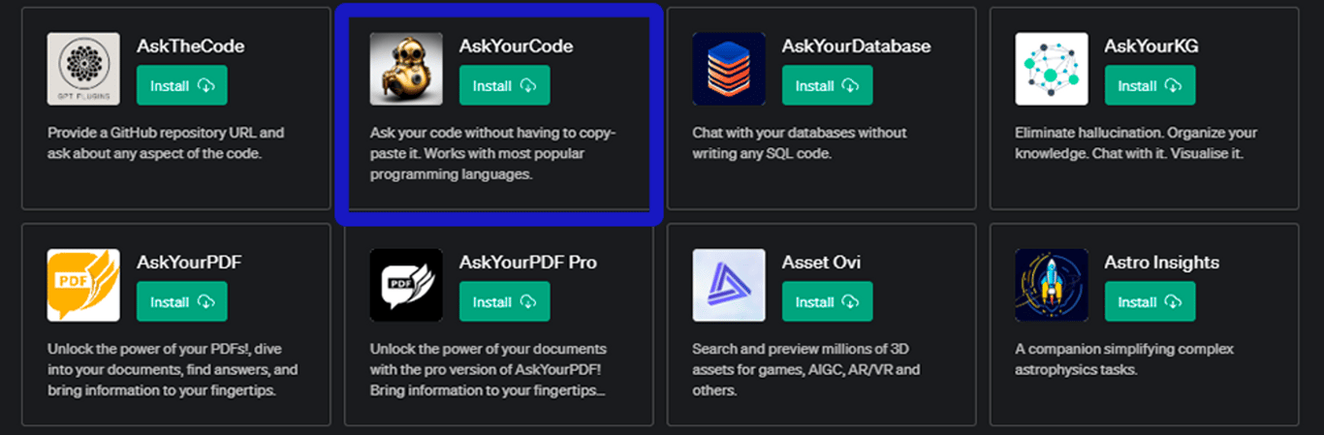Click the AskYourCode robot logo

406,69
